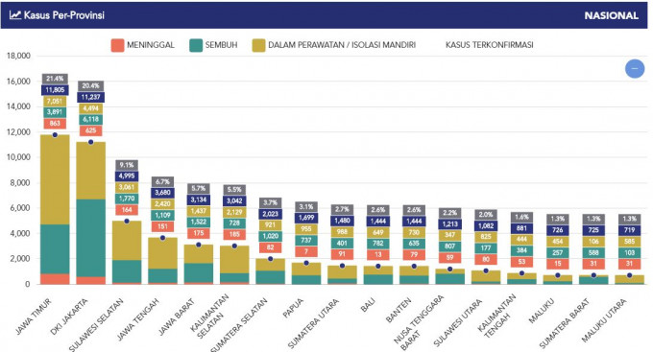653x352 pixels.
Task: Click the chart line icon beside Kasus Per-Provinsi
Action: tap(15, 15)
